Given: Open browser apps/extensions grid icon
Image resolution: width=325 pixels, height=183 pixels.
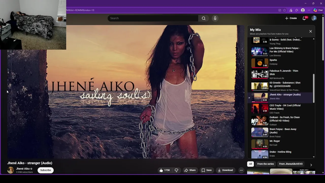Looking at the screenshot, I should pos(280,10).
